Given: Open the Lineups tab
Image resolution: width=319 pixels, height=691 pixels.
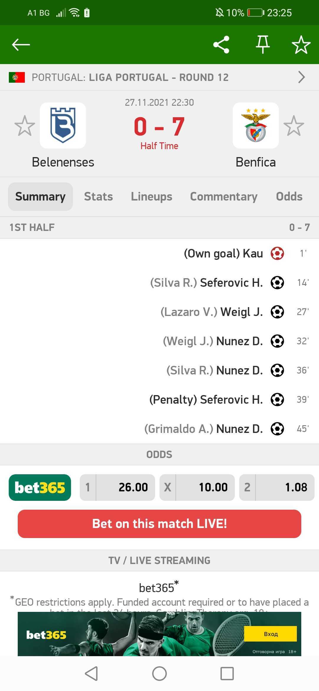Looking at the screenshot, I should tap(152, 197).
